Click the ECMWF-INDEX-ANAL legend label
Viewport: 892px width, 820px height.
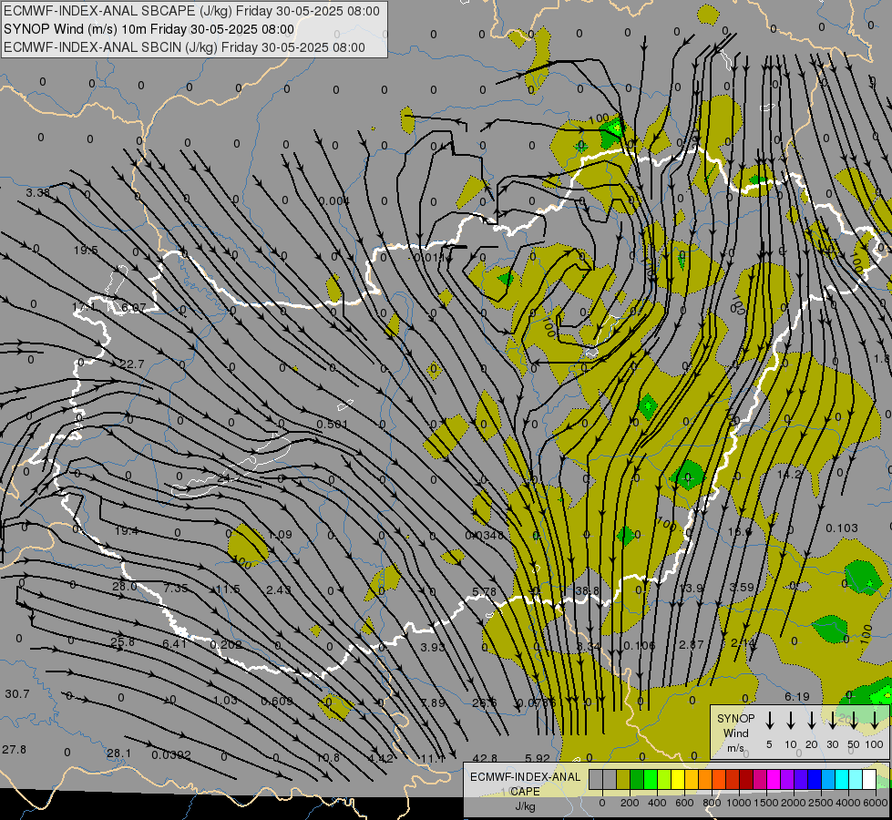pos(526,777)
